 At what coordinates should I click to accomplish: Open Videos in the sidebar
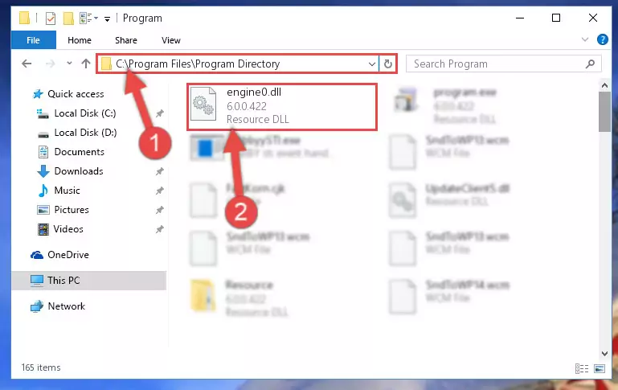coord(68,229)
